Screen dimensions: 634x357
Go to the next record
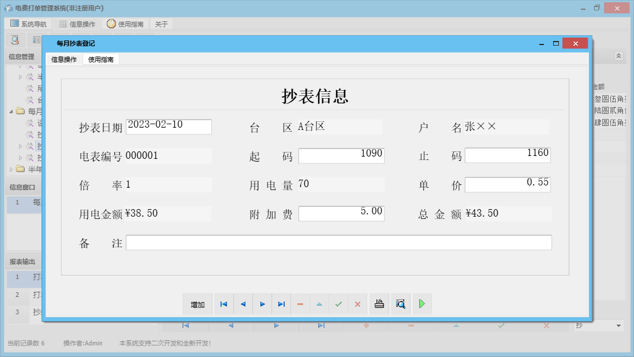pyautogui.click(x=262, y=304)
